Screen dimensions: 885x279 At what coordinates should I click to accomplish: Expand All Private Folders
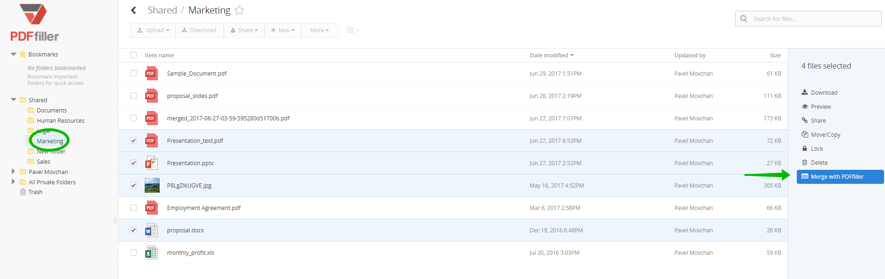pos(13,181)
